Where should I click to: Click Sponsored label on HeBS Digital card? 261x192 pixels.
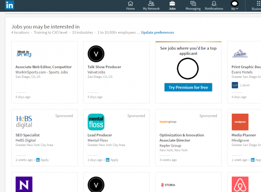coord(64,116)
